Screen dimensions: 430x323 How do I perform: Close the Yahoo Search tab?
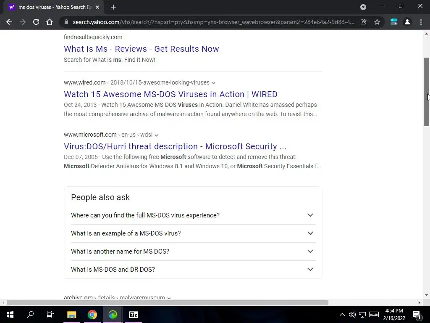97,7
